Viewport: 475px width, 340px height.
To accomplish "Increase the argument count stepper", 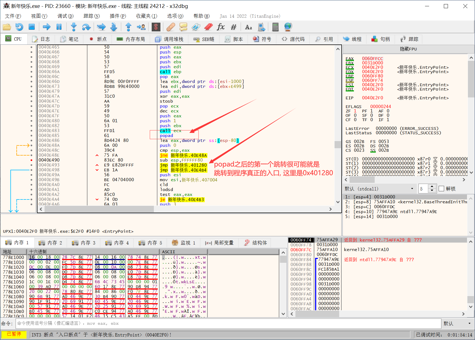I will click(432, 187).
